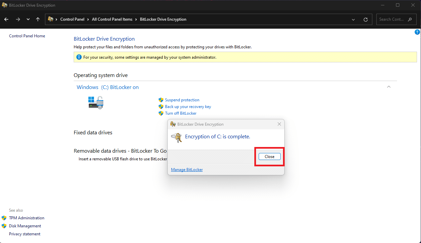Maximize the BitLocker Drive Encryption window
Viewport: 421px width, 243px height.
398,5
